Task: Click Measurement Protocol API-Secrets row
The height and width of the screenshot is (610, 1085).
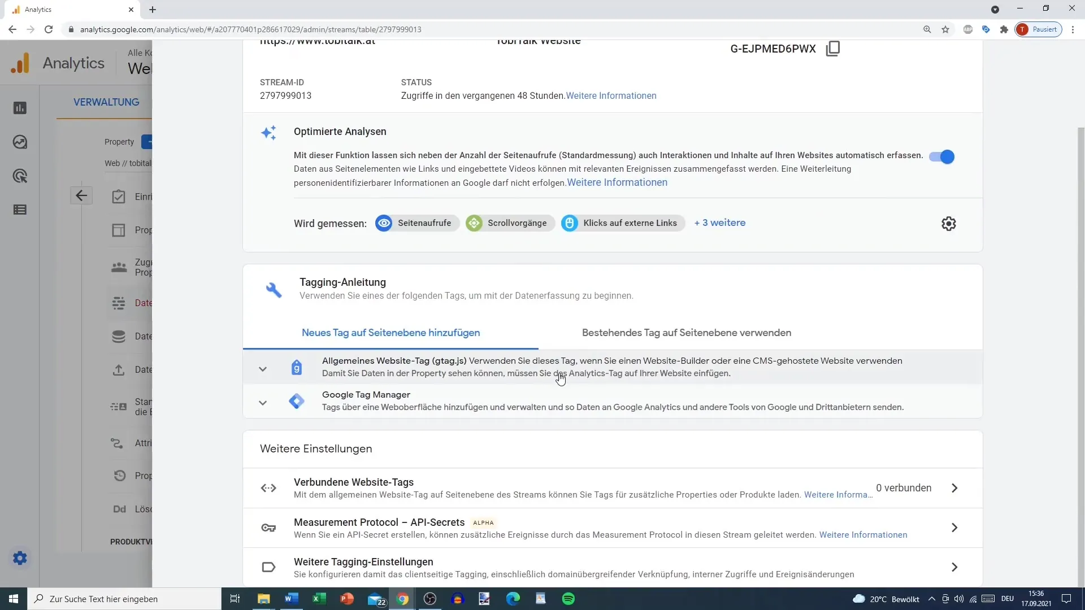Action: tap(612, 528)
